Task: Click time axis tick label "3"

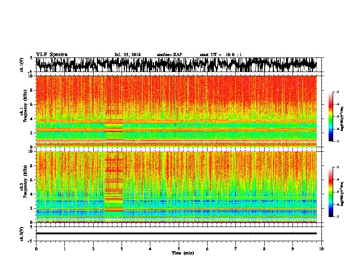Action: pyautogui.click(x=122, y=249)
